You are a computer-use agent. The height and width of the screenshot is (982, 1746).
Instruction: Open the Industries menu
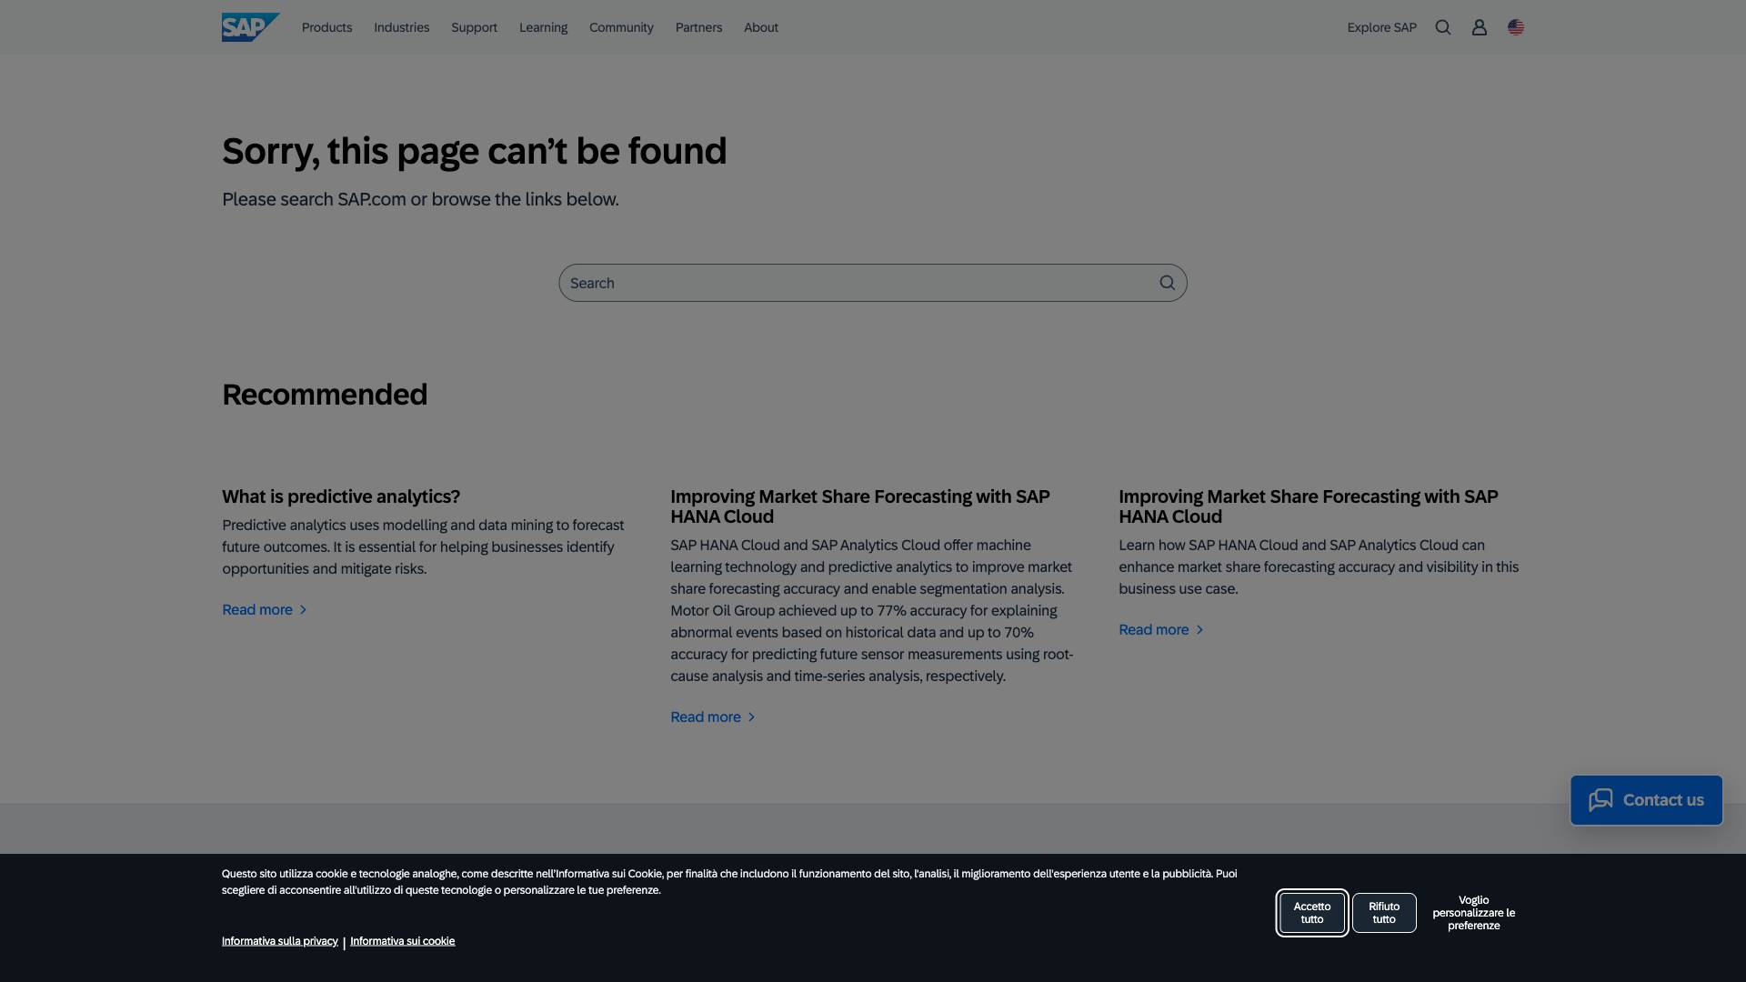pyautogui.click(x=401, y=27)
